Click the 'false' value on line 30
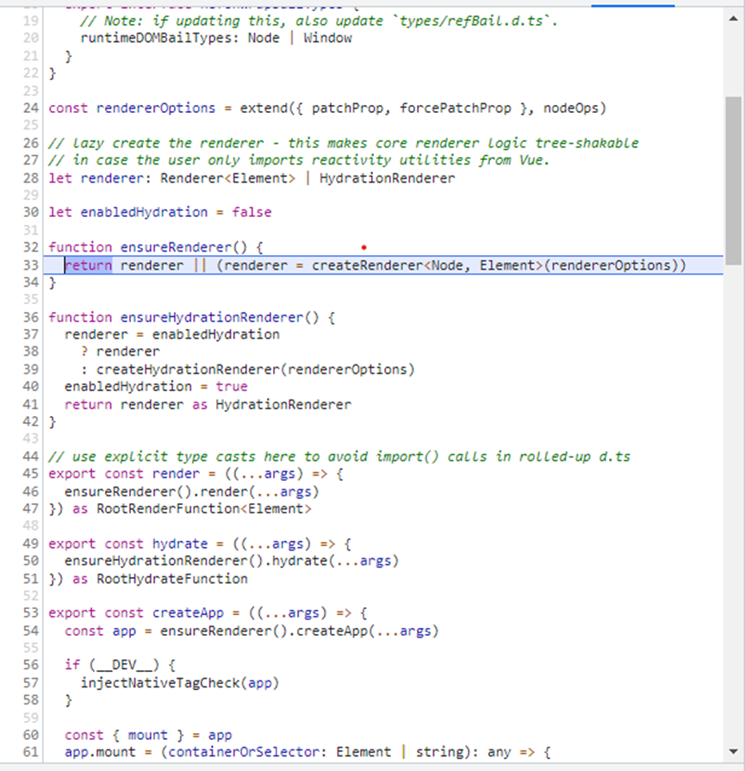Image resolution: width=745 pixels, height=771 pixels. coord(251,213)
